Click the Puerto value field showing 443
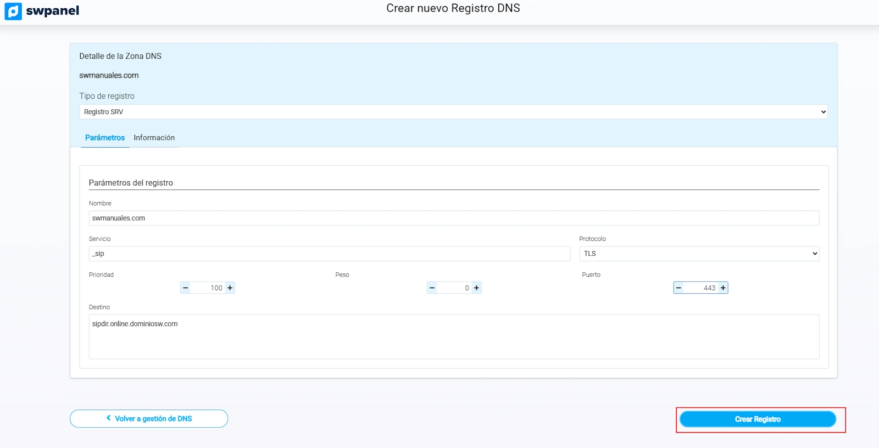Image resolution: width=879 pixels, height=448 pixels. click(702, 288)
